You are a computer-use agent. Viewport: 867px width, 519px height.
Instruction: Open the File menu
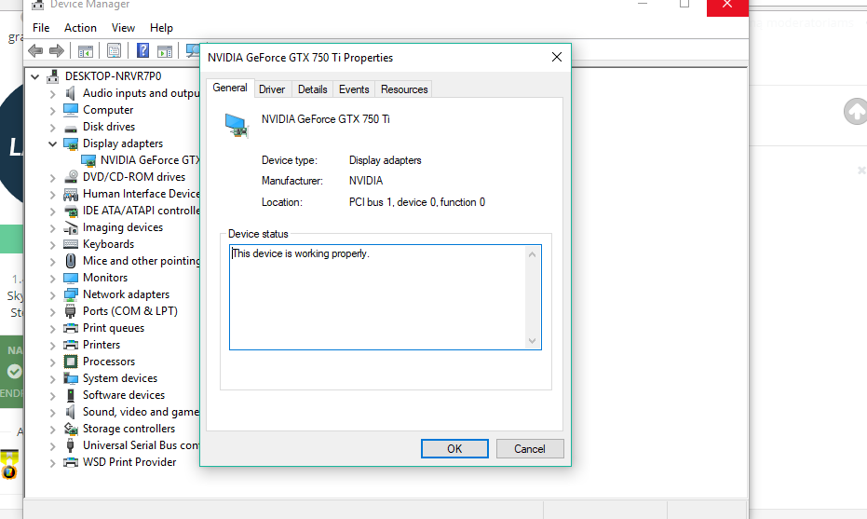[x=41, y=28]
